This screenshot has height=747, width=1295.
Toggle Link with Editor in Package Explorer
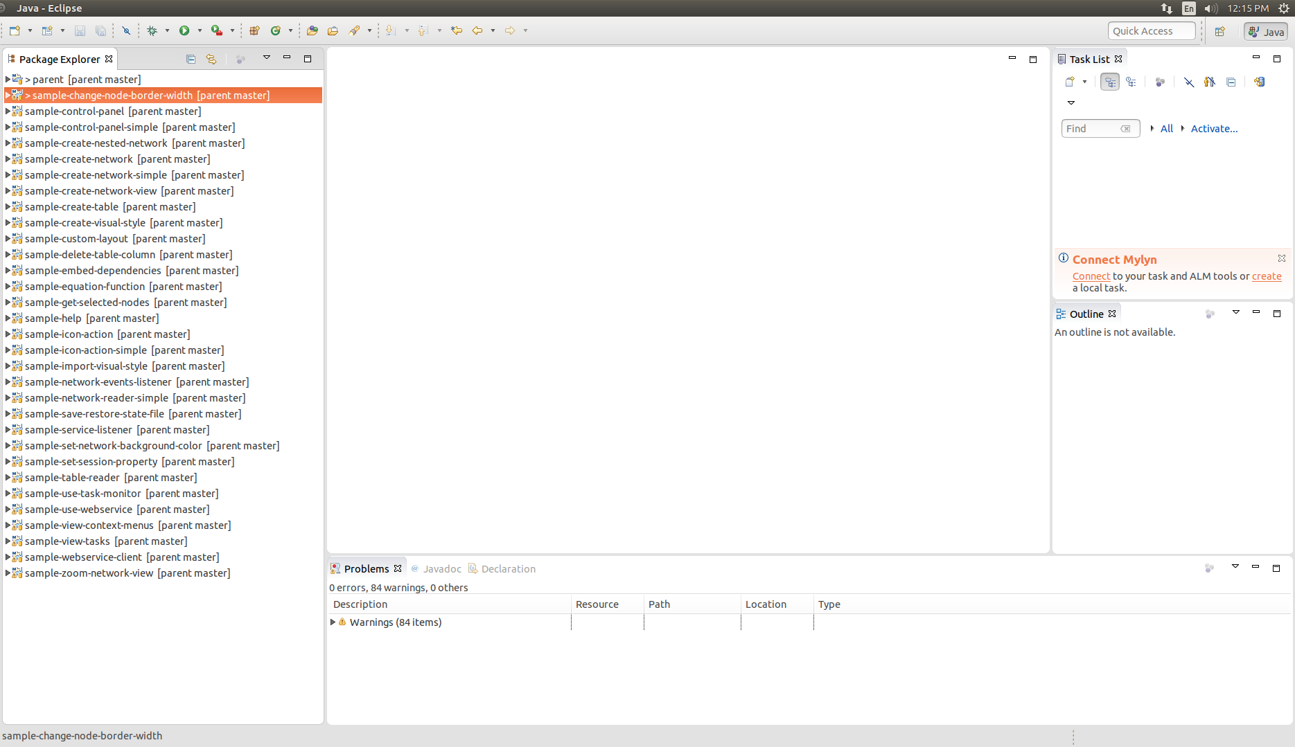coord(211,60)
